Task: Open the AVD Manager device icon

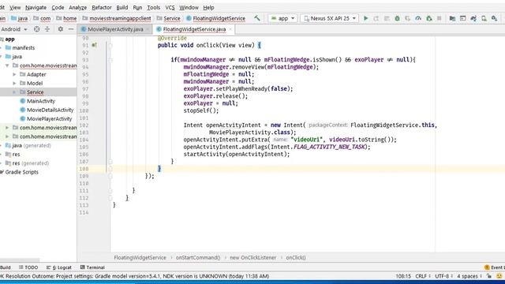Action: (x=484, y=18)
